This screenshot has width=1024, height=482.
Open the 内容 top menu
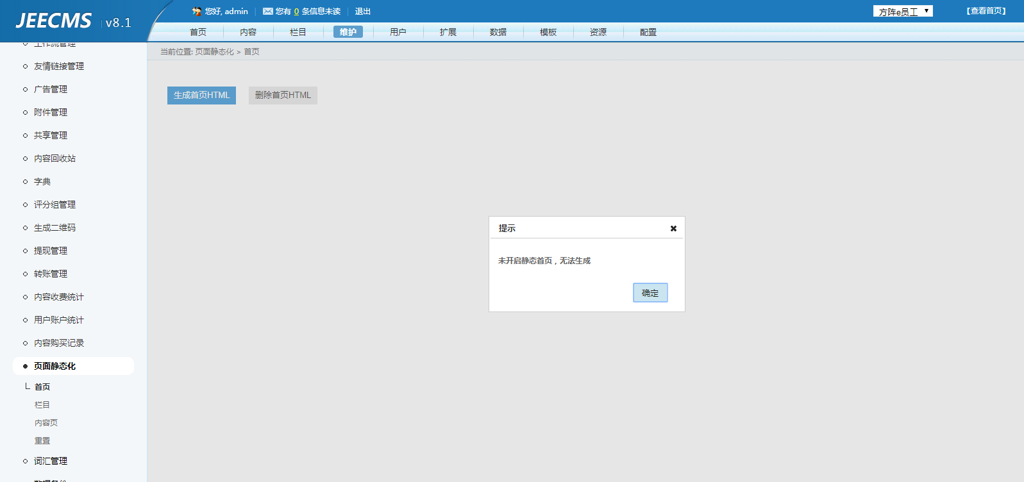pos(248,32)
